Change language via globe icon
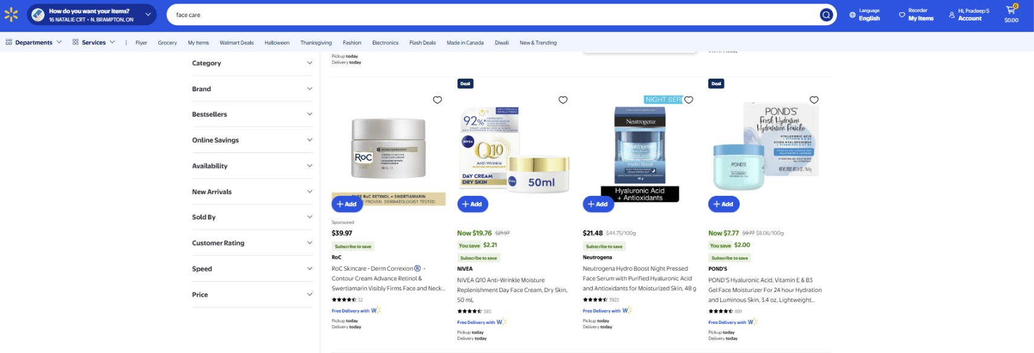This screenshot has width=1034, height=353. pyautogui.click(x=853, y=15)
